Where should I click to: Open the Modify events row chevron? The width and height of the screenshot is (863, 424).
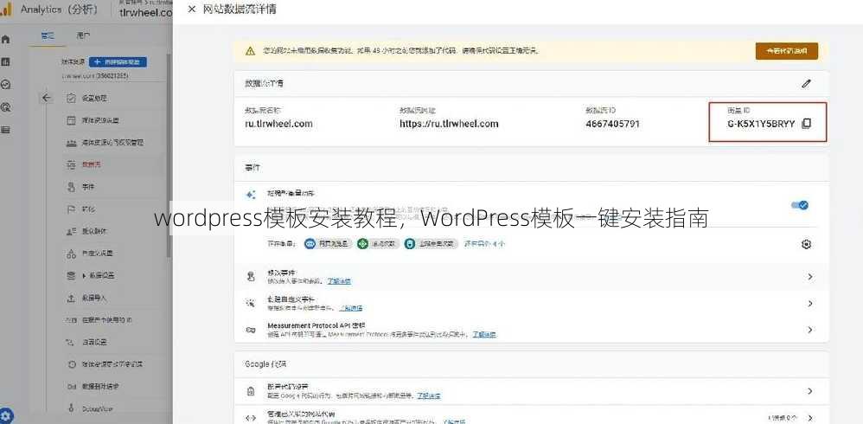[x=810, y=276]
